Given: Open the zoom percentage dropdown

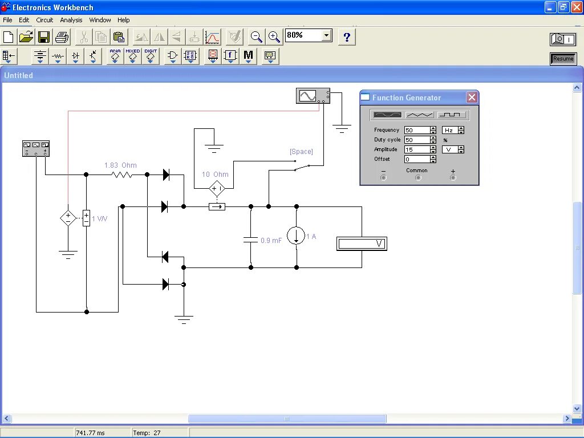Looking at the screenshot, I should point(326,35).
